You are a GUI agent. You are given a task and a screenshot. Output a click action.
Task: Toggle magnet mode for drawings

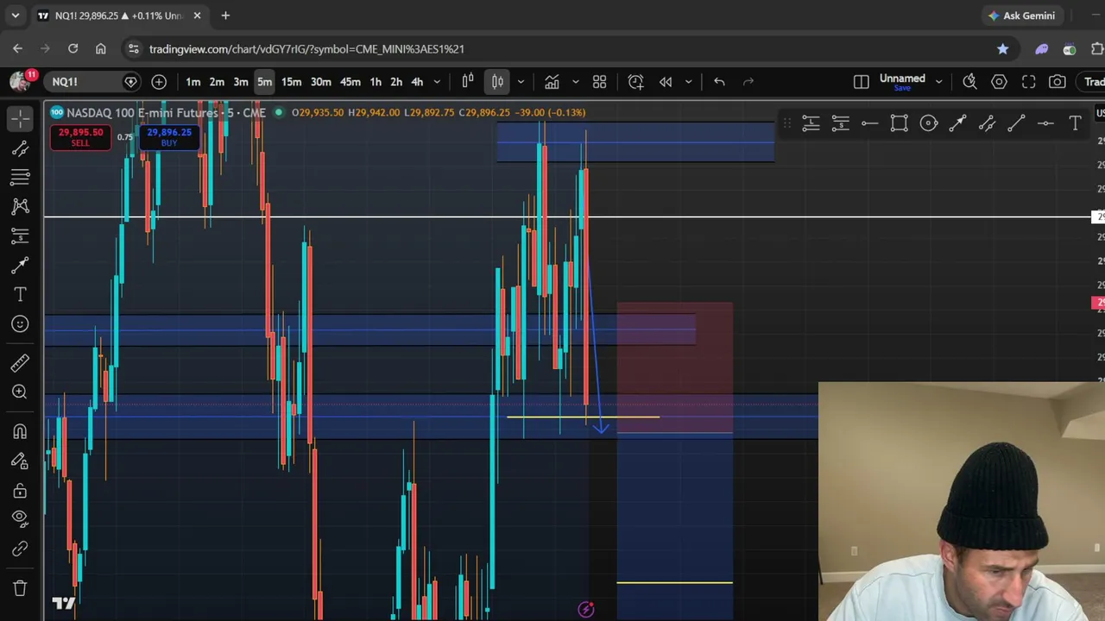(20, 431)
